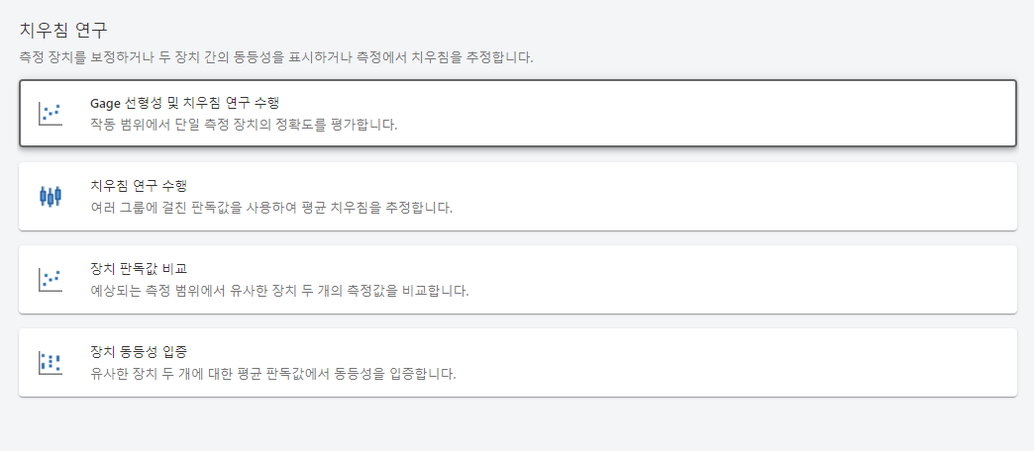Image resolution: width=1034 pixels, height=451 pixels.
Task: Click the 치우침 연구 수행 boxplot icon
Action: tap(51, 196)
